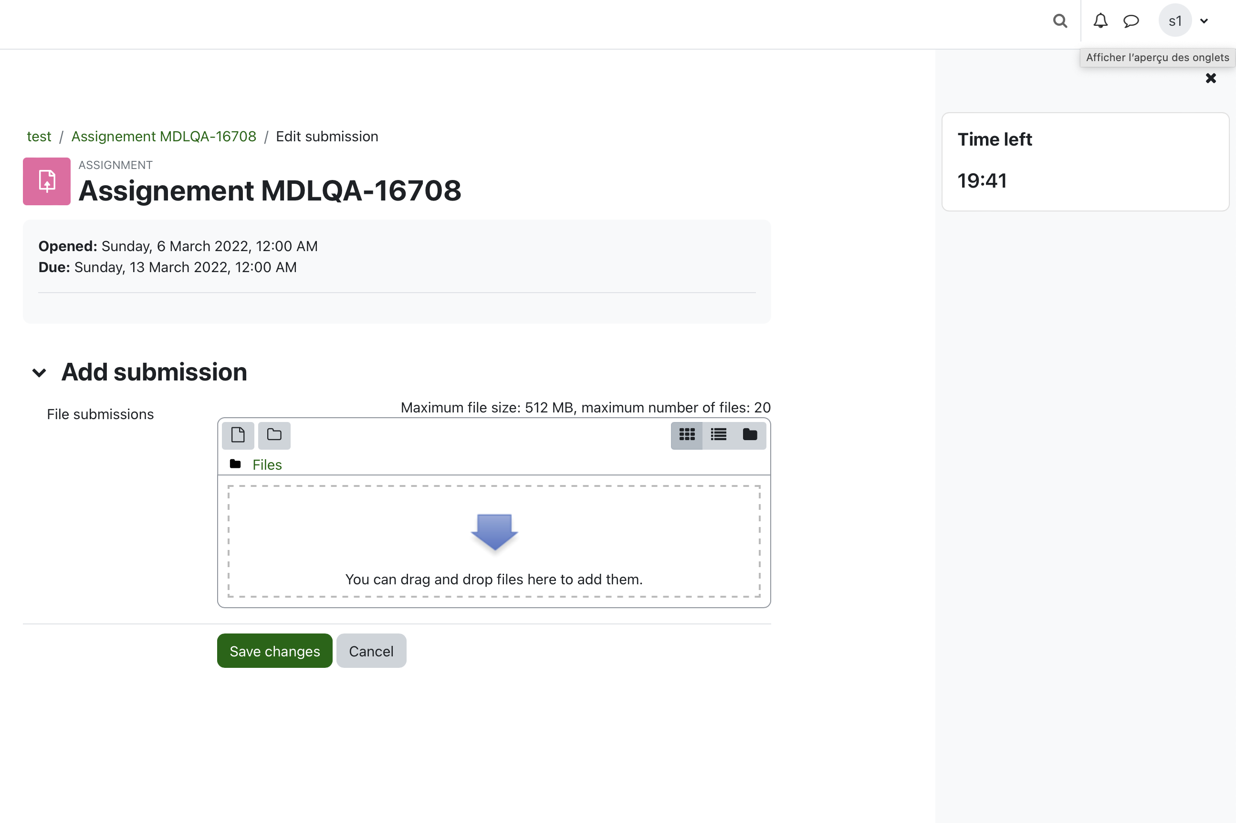1236x823 pixels.
Task: Click the Cancel button
Action: tap(371, 651)
